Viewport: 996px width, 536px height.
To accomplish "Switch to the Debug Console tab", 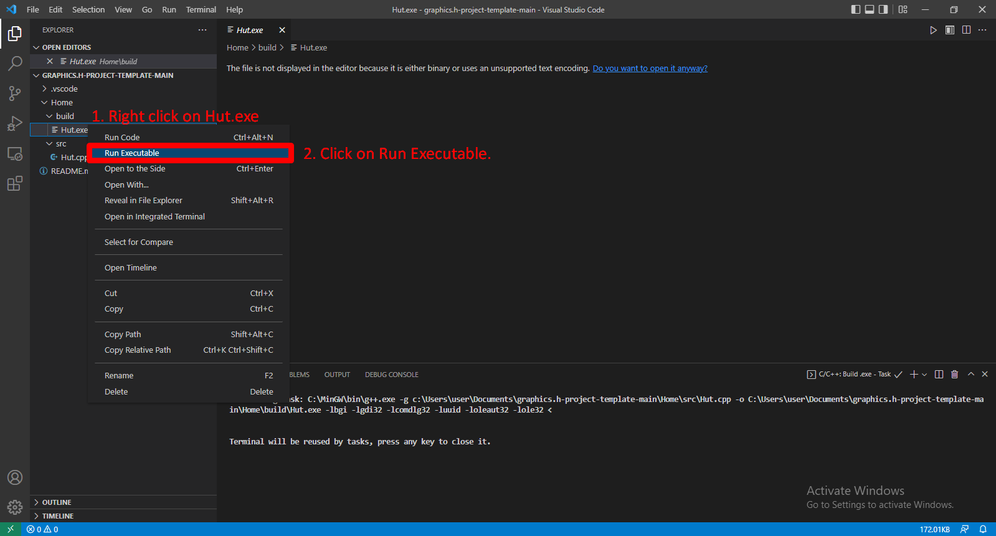I will click(392, 375).
